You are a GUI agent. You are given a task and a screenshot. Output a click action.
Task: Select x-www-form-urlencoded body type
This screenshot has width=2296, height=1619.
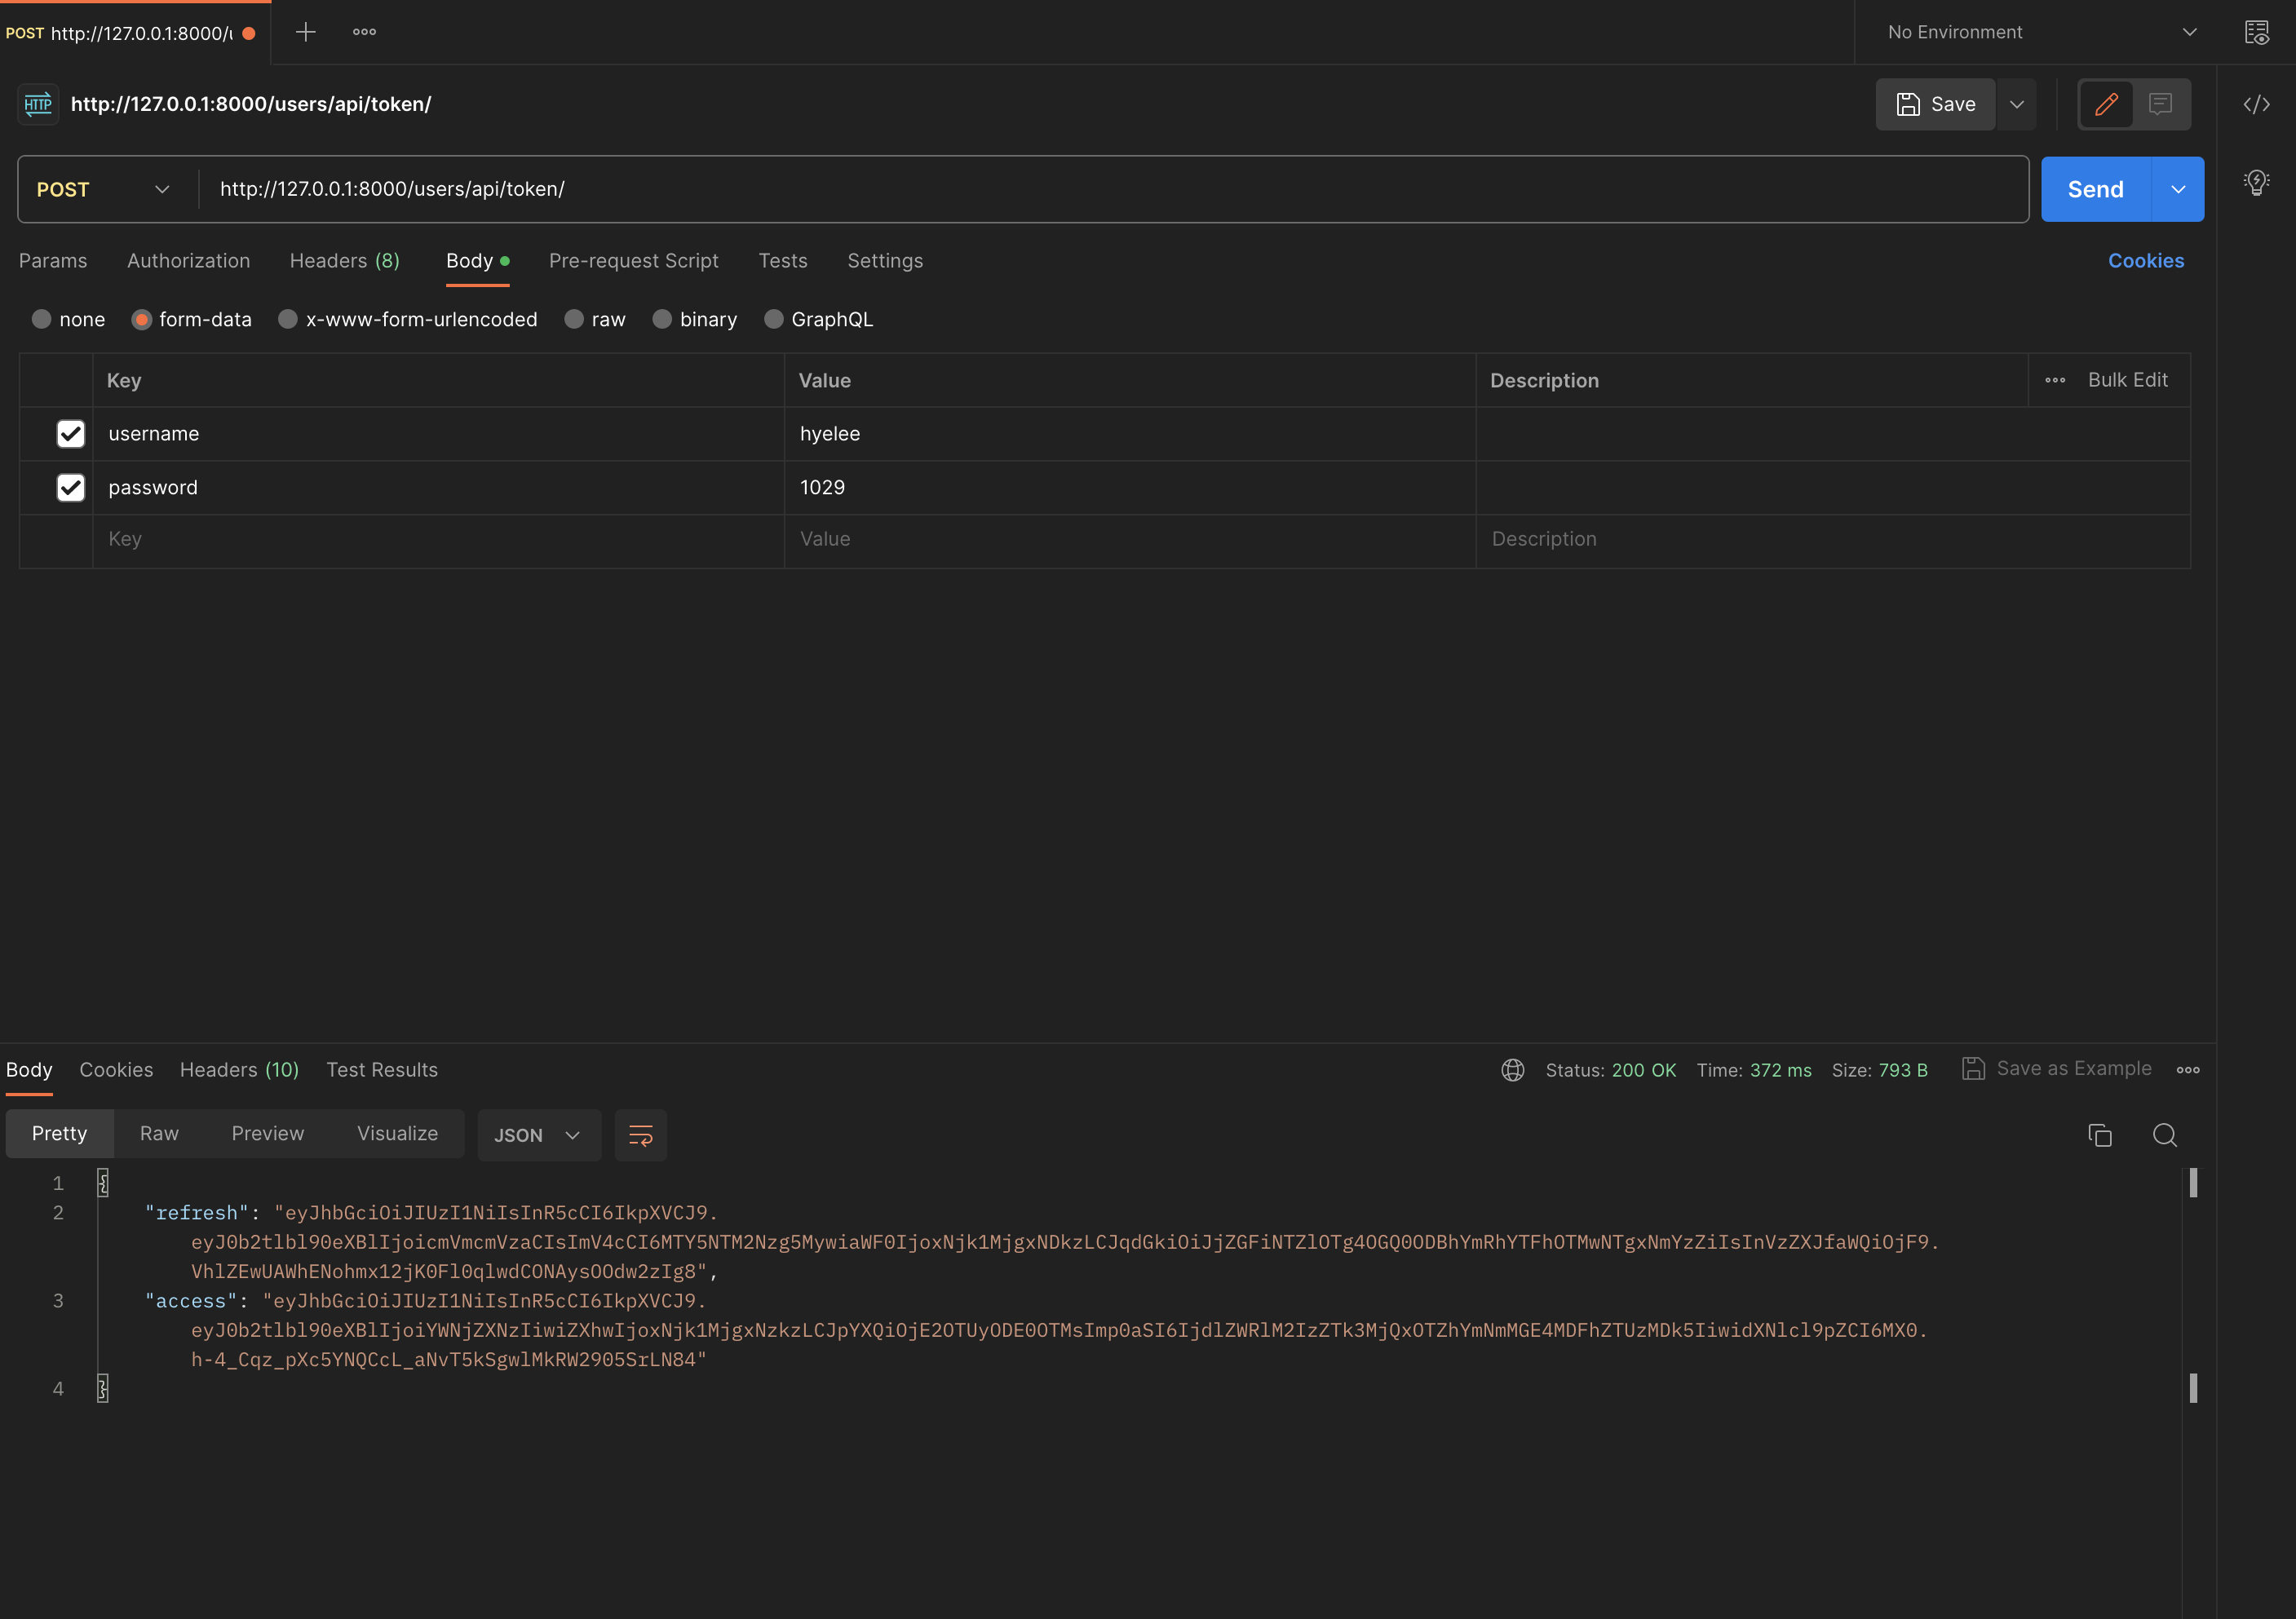coord(287,319)
